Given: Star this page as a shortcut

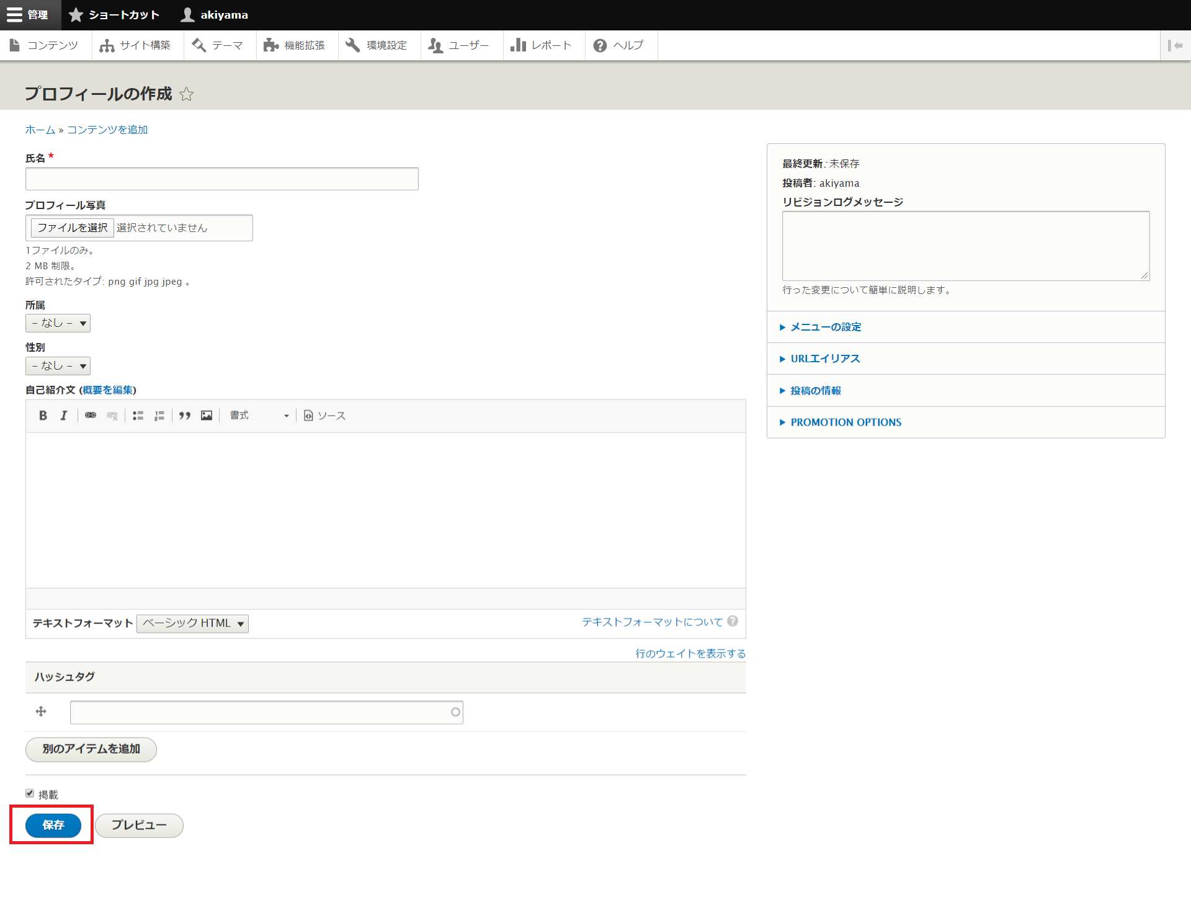Looking at the screenshot, I should 186,94.
